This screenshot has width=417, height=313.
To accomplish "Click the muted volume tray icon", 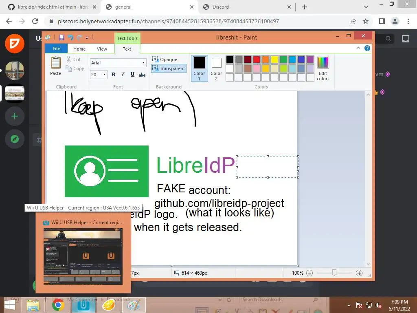I will click(x=379, y=305).
